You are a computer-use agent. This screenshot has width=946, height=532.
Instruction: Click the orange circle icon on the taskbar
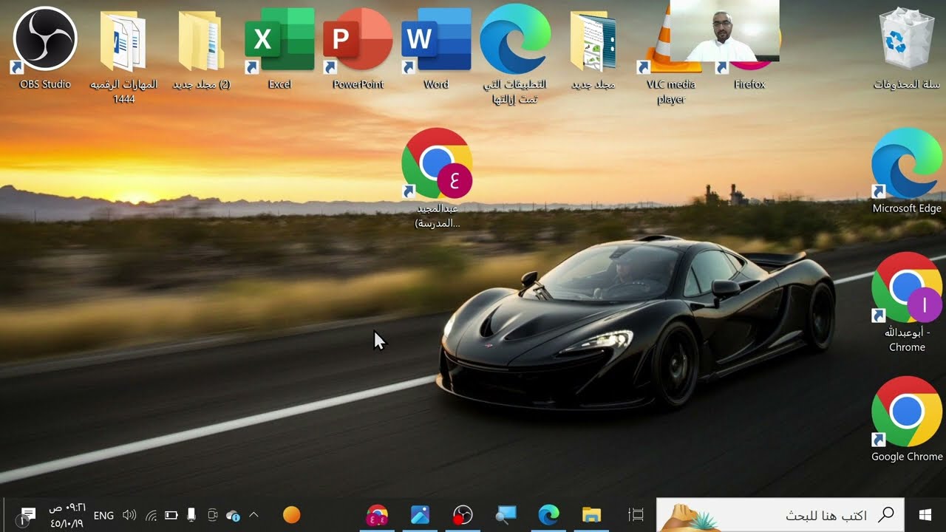pyautogui.click(x=292, y=515)
